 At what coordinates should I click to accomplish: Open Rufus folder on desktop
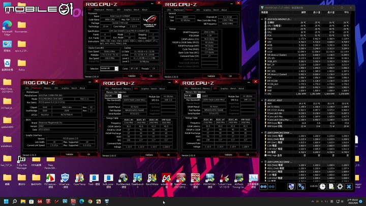click(22, 65)
